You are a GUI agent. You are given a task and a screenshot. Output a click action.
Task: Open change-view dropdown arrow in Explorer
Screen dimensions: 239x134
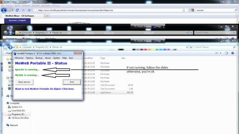click(221, 53)
